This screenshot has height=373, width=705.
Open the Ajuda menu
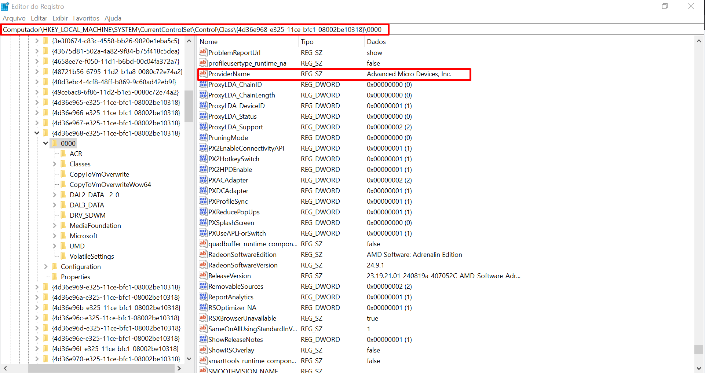[x=113, y=18]
